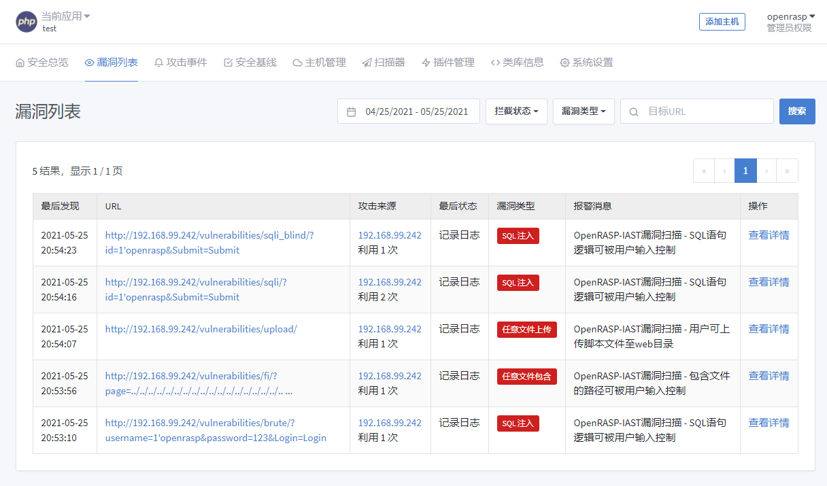Go to first page with « button

tap(704, 171)
